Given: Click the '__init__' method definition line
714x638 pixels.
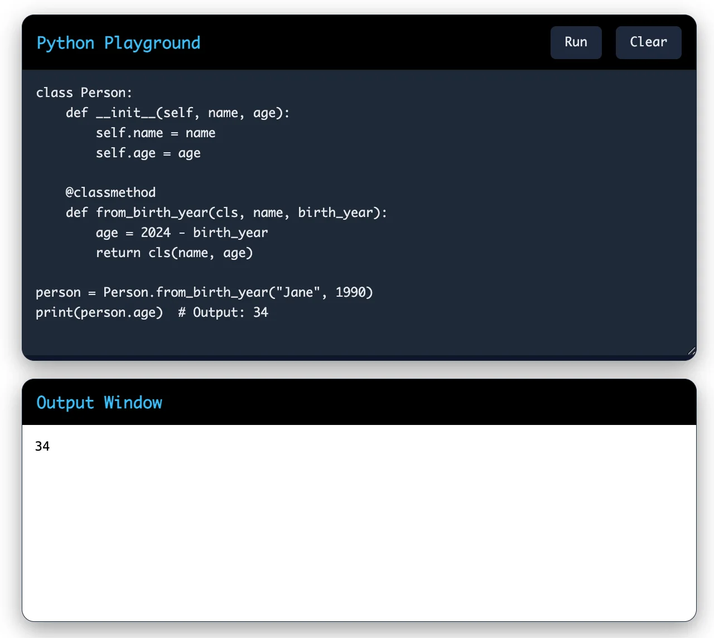Looking at the screenshot, I should pyautogui.click(x=178, y=113).
